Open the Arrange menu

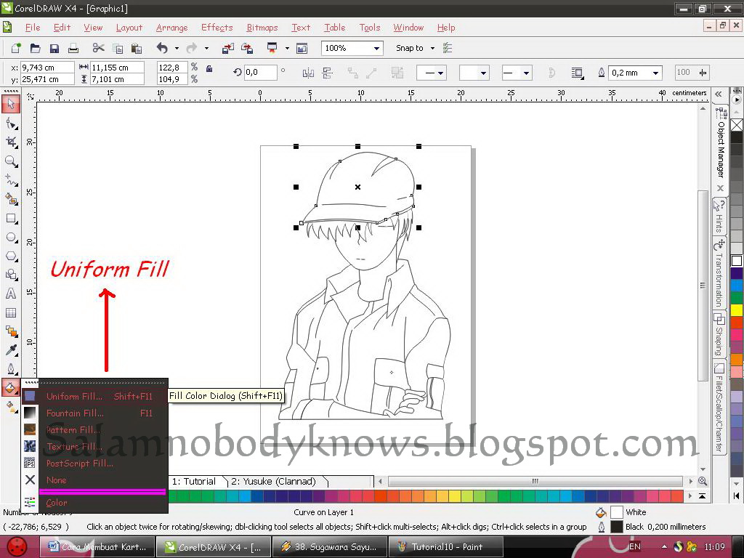click(x=171, y=28)
